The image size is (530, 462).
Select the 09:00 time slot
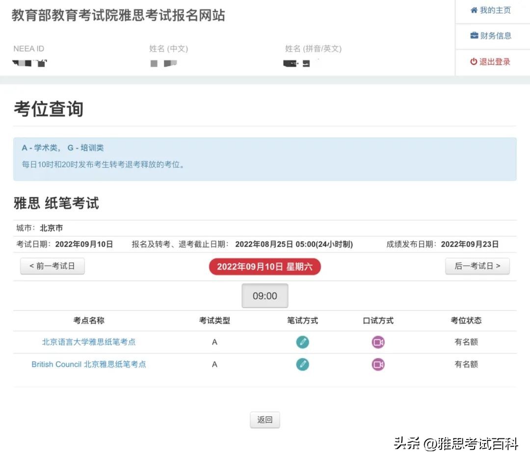265,295
